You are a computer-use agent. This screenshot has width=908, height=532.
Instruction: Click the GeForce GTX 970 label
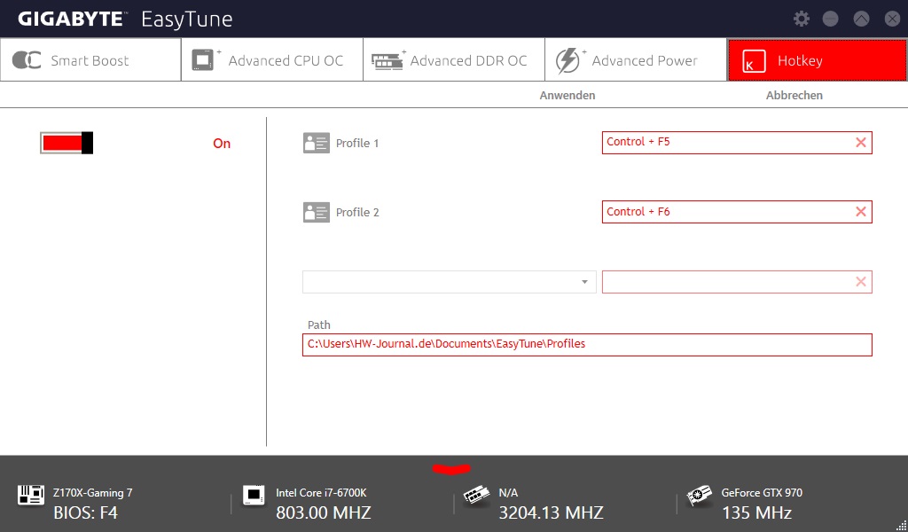(x=762, y=493)
